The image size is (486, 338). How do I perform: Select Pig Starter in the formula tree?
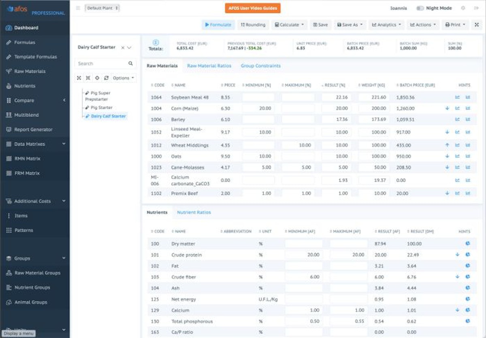pos(101,108)
